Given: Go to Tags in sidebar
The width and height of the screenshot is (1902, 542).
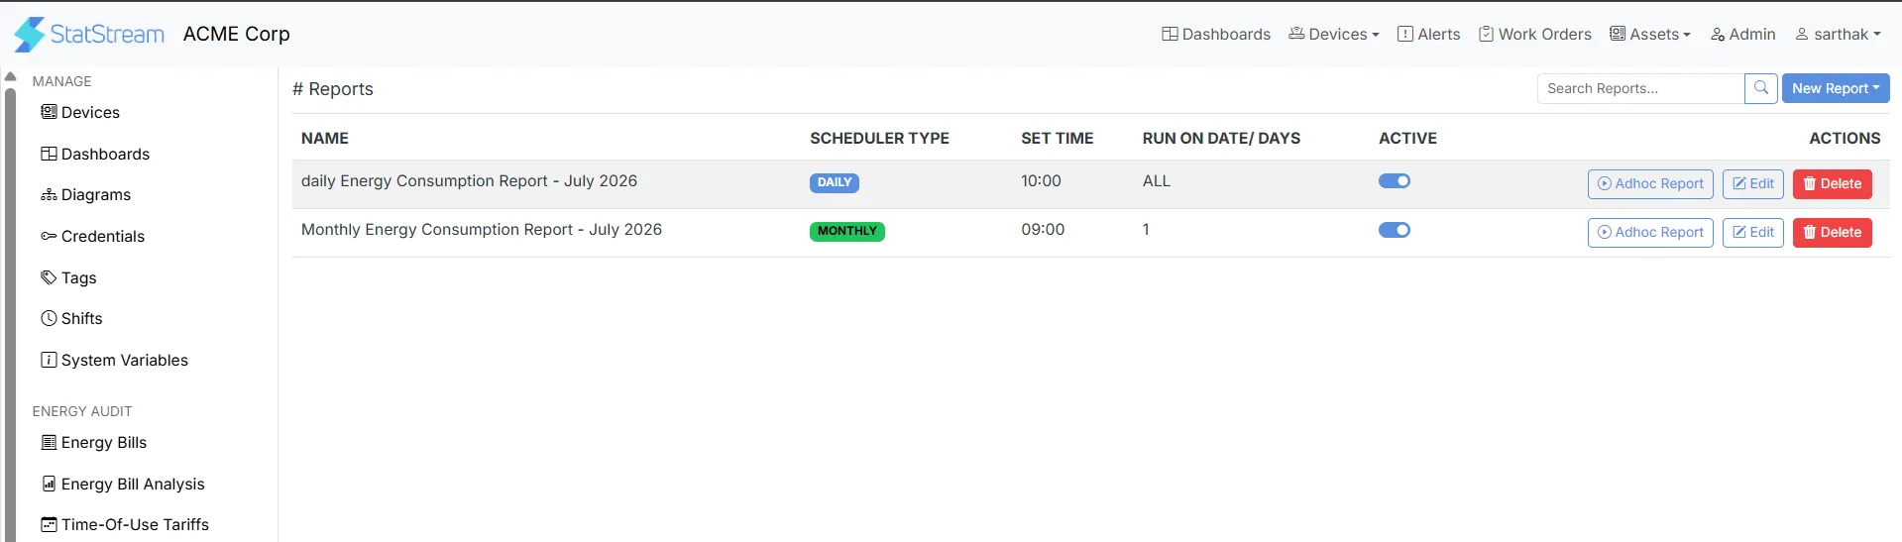Looking at the screenshot, I should point(68,277).
